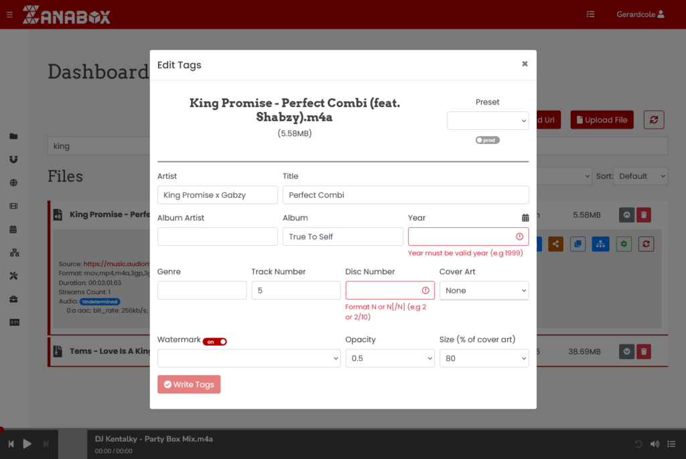Select the tools (wrench) icon in the sidebar

click(13, 275)
